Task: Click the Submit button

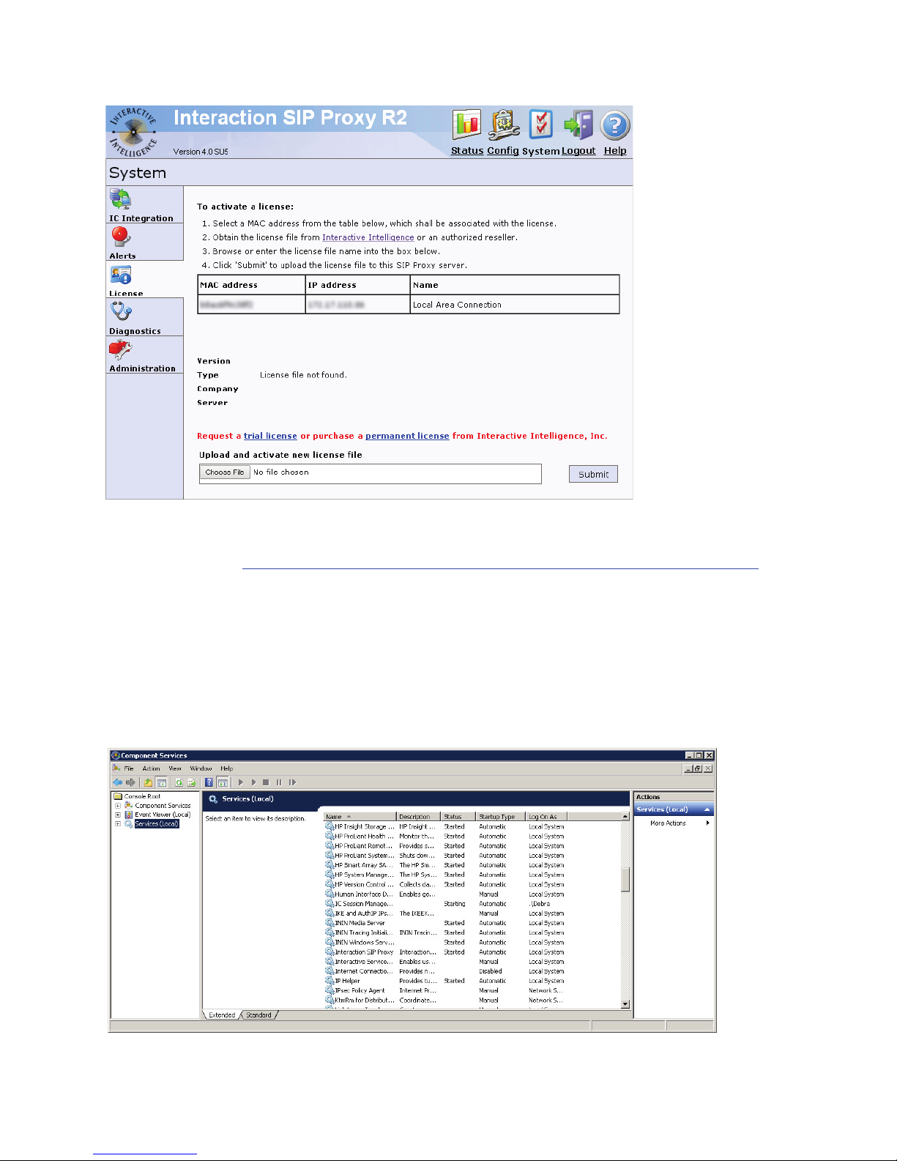Action: 593,474
